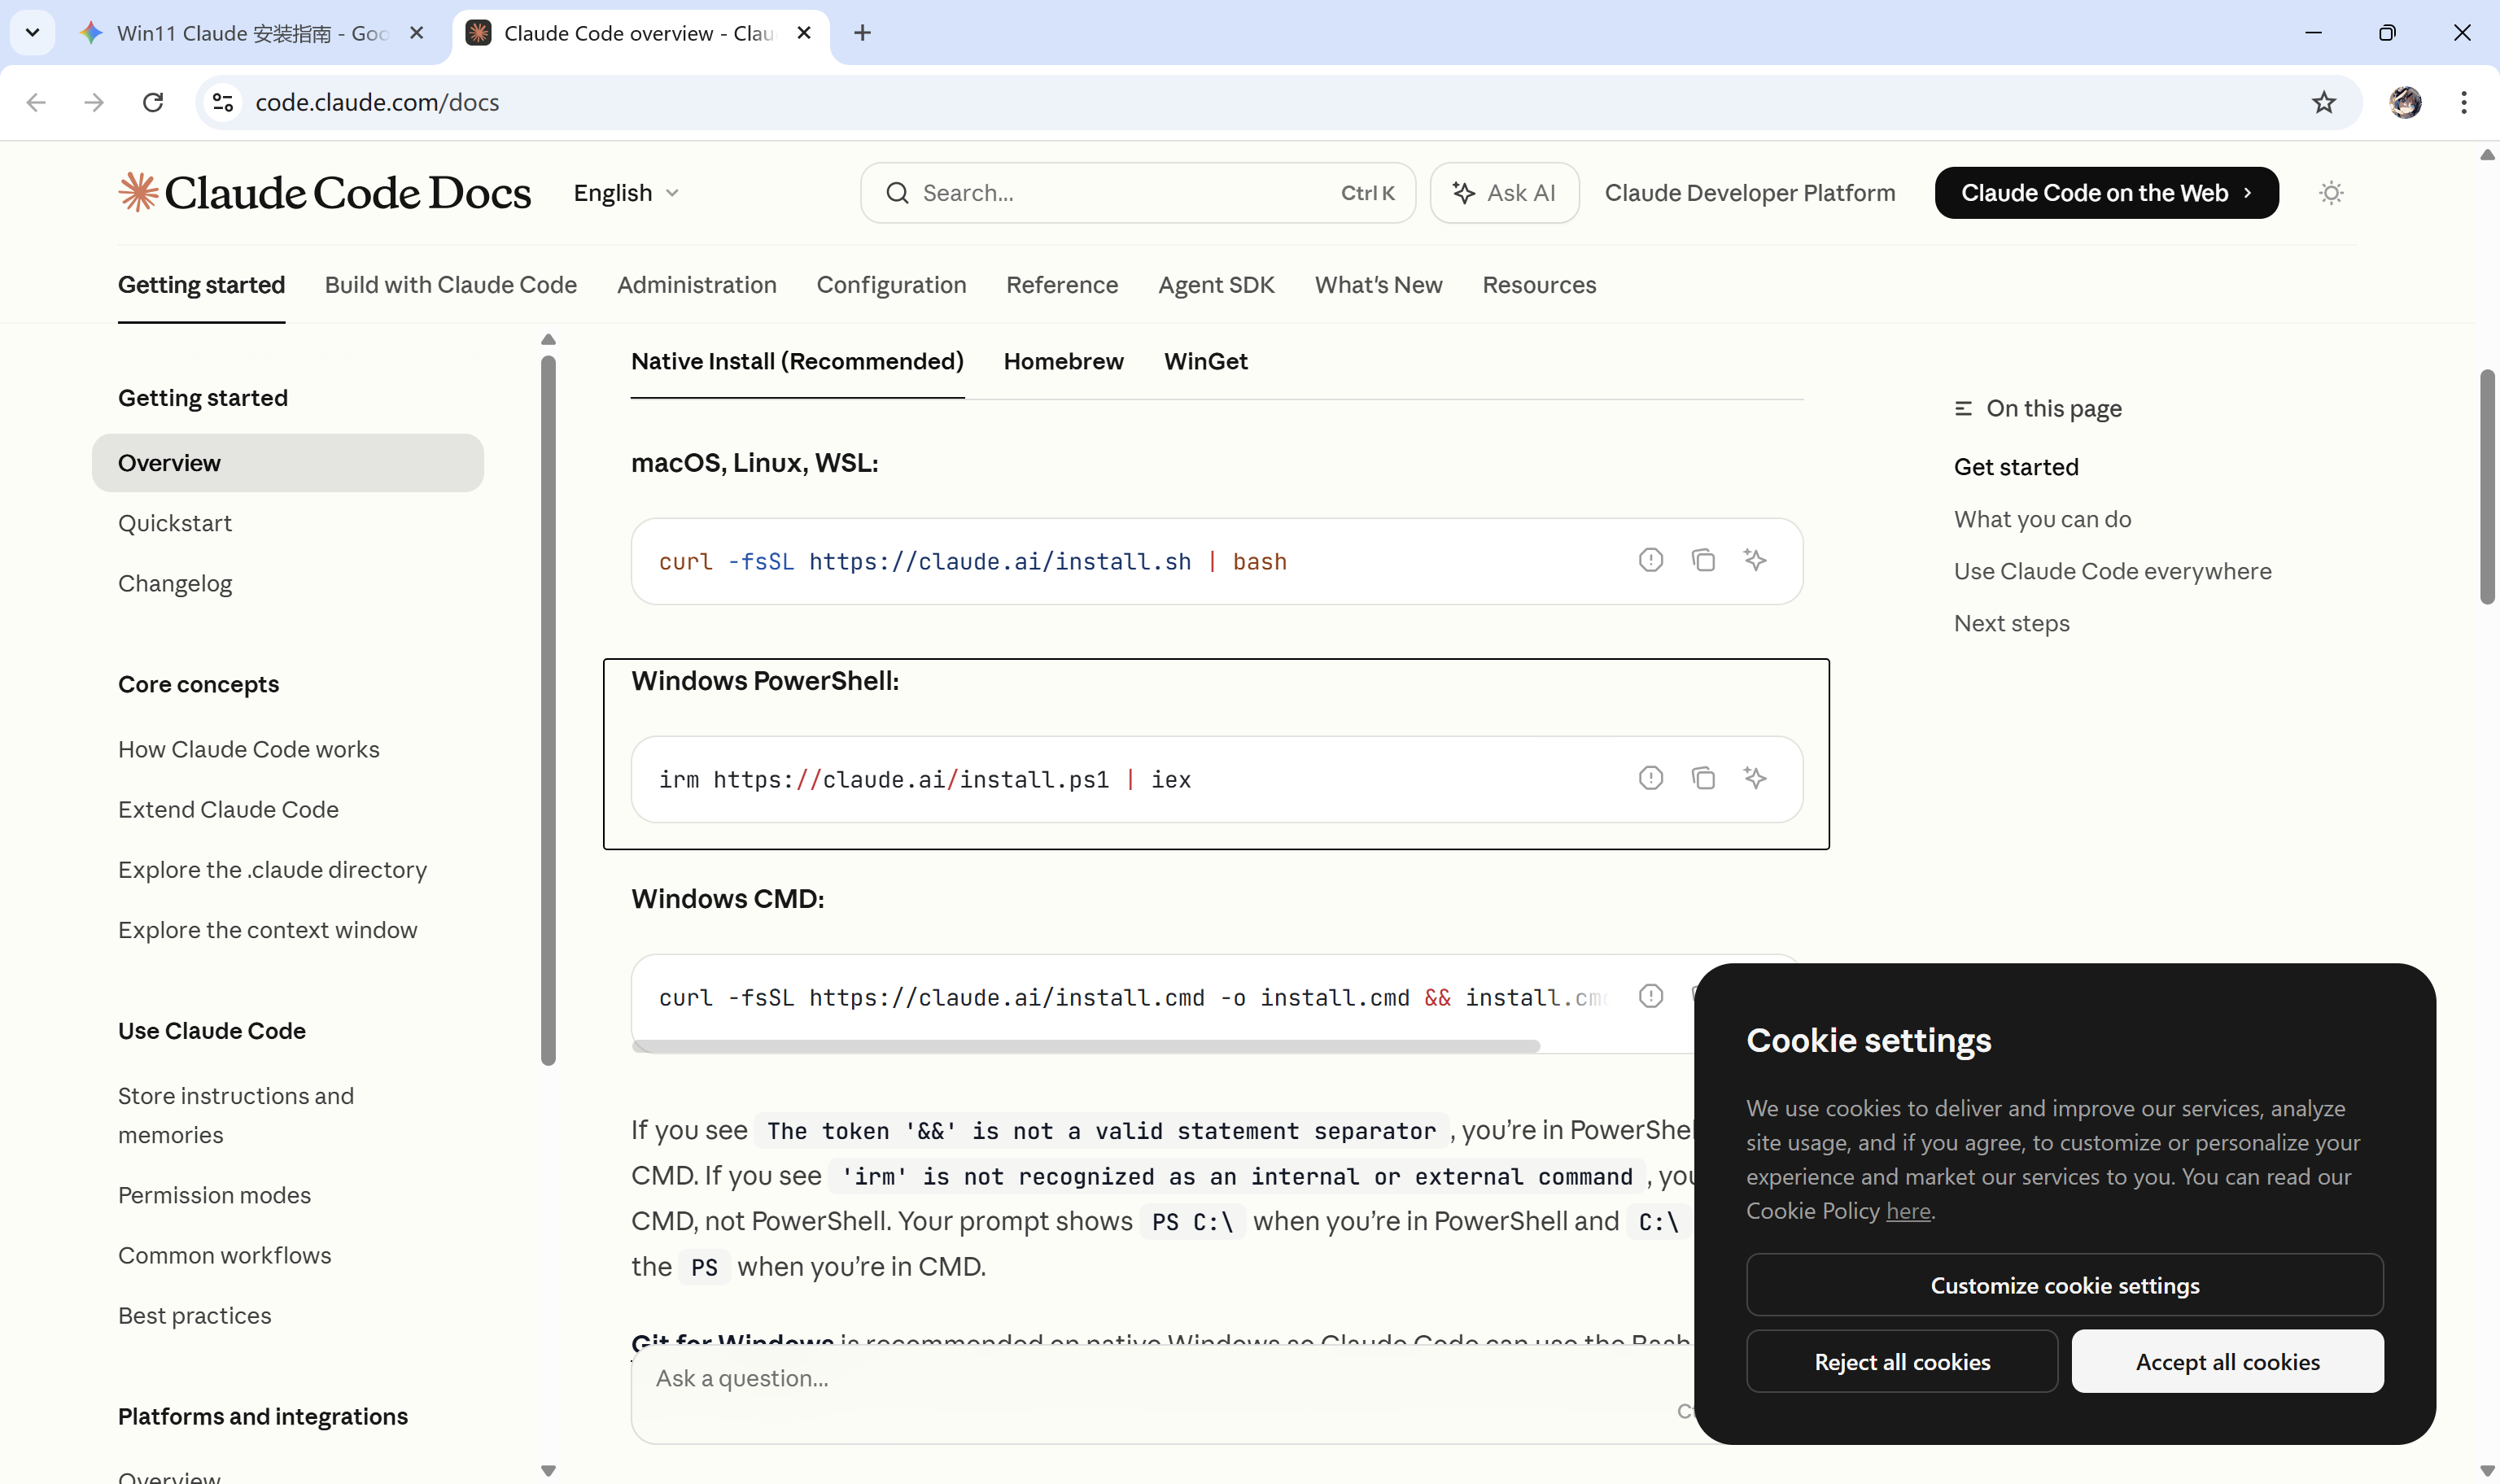Screen dimensions: 2500x1484
Task: Switch to the Homebrew install tab
Action: pyautogui.click(x=1063, y=361)
